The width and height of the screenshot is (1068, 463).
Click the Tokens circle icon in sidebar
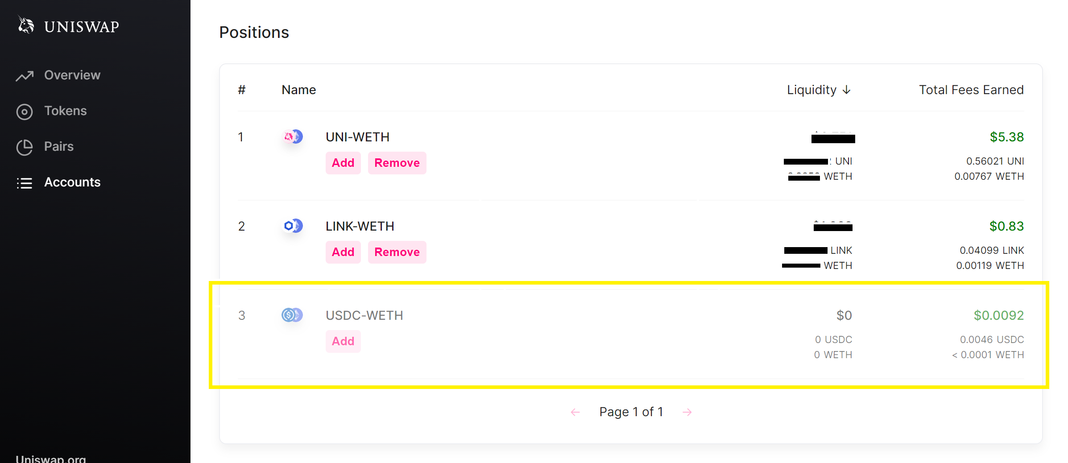coord(25,112)
